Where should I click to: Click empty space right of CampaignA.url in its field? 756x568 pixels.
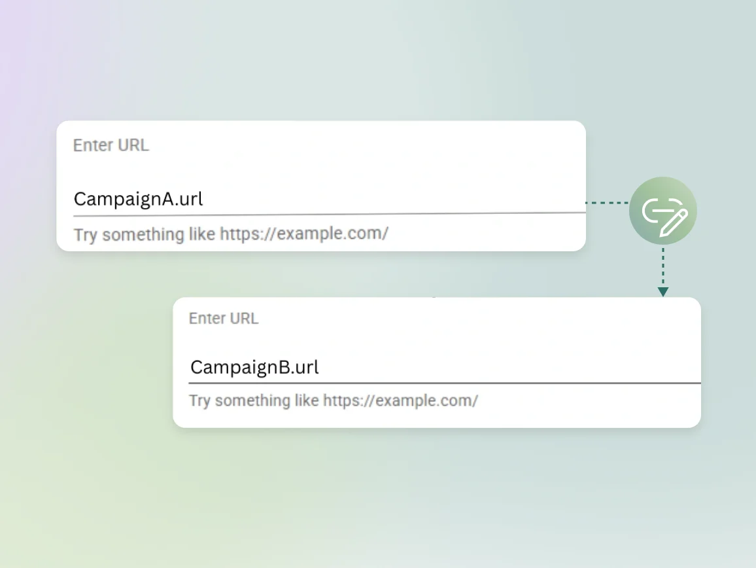coord(392,198)
